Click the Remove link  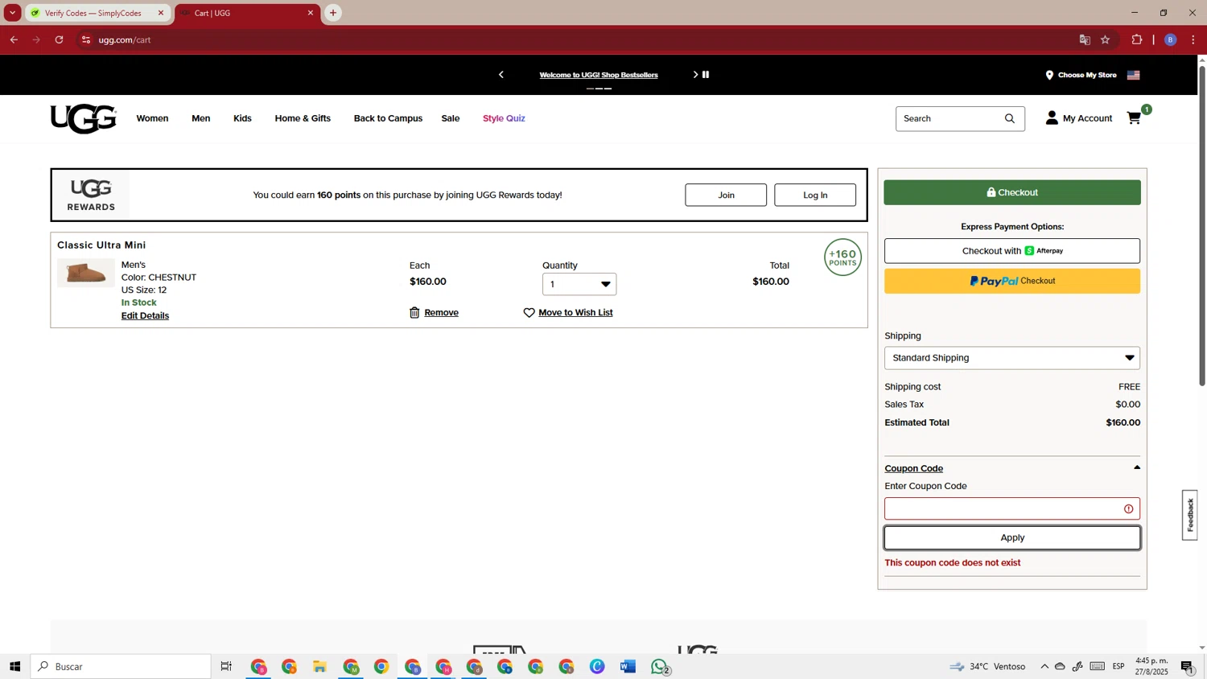click(x=441, y=312)
